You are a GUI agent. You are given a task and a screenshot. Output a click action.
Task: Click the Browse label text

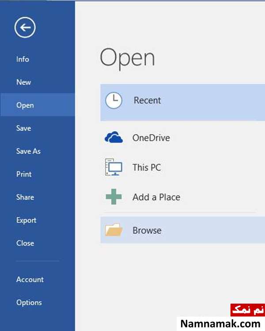coord(147,230)
